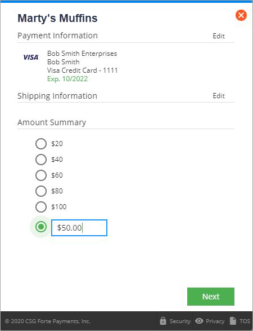Open the Security link in footer
Image resolution: width=253 pixels, height=331 pixels.
point(180,321)
